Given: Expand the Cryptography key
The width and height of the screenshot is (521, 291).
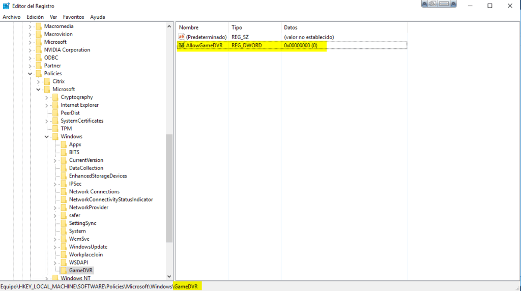Looking at the screenshot, I should pos(46,97).
